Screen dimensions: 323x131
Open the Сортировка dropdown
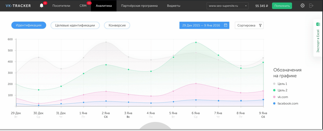click(x=249, y=26)
